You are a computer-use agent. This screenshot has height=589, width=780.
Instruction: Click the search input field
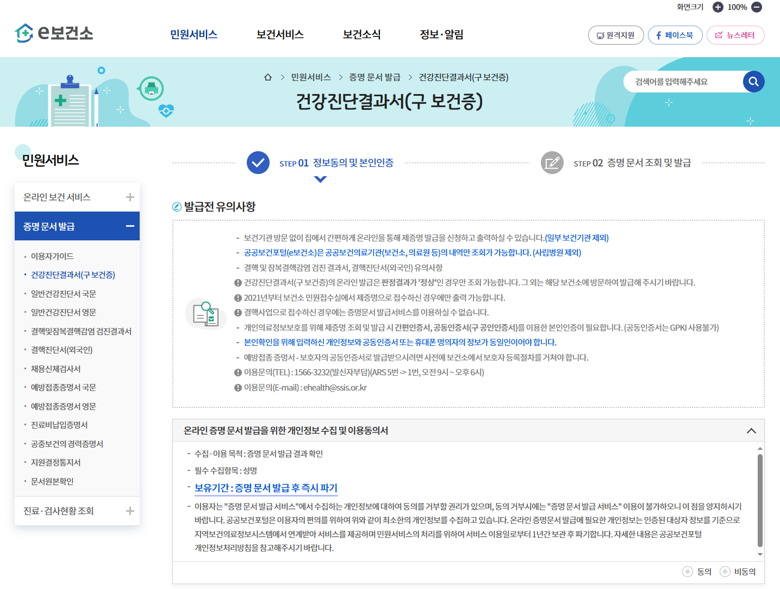coord(683,82)
